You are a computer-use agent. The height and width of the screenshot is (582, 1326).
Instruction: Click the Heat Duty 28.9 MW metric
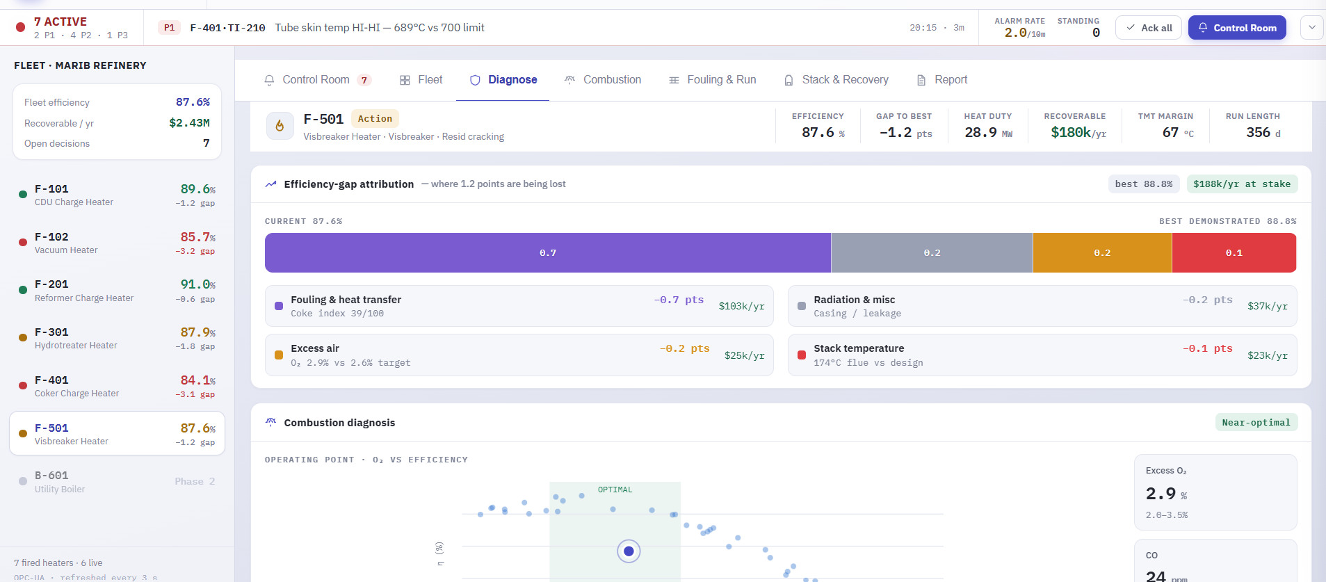988,125
